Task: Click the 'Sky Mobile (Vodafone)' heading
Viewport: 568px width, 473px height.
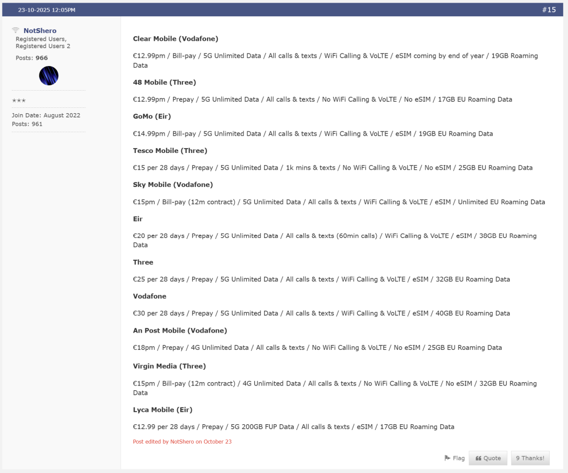Action: (x=173, y=185)
